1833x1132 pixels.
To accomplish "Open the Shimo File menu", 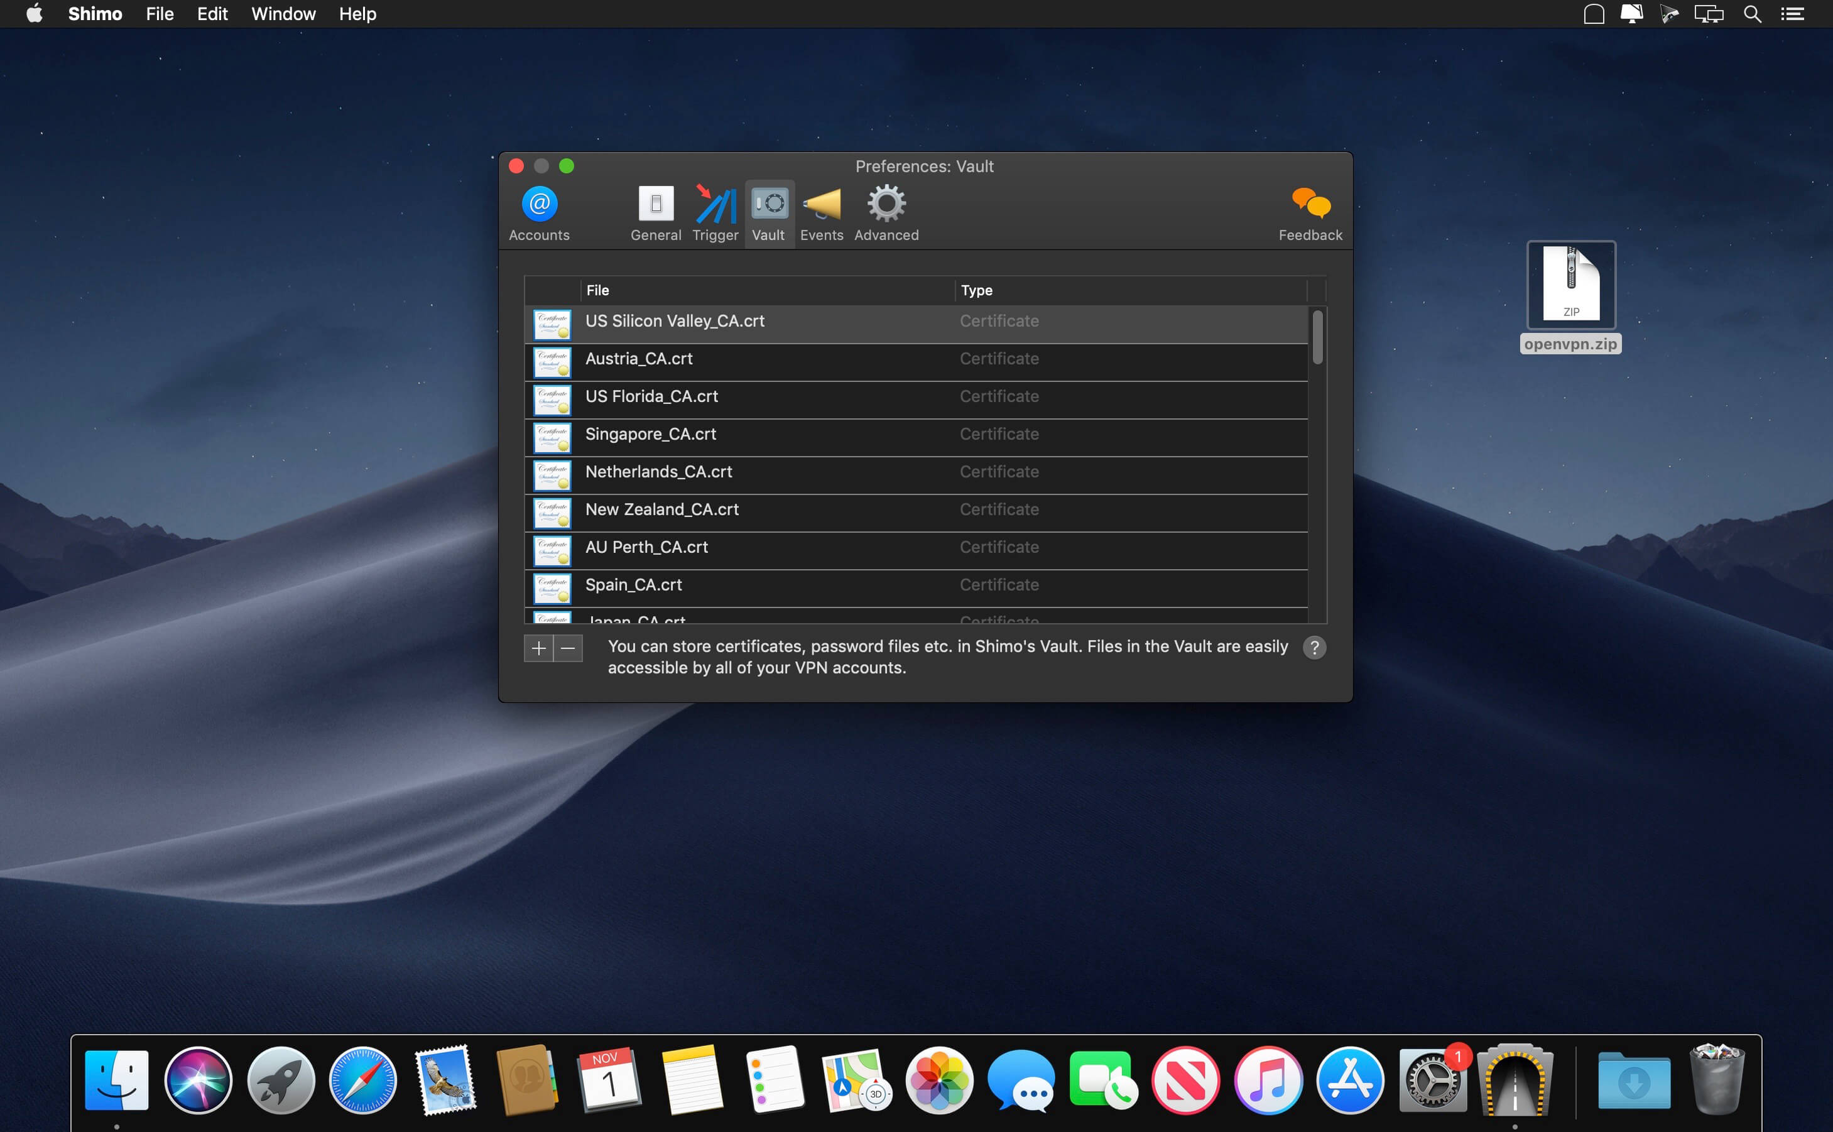I will click(x=160, y=14).
